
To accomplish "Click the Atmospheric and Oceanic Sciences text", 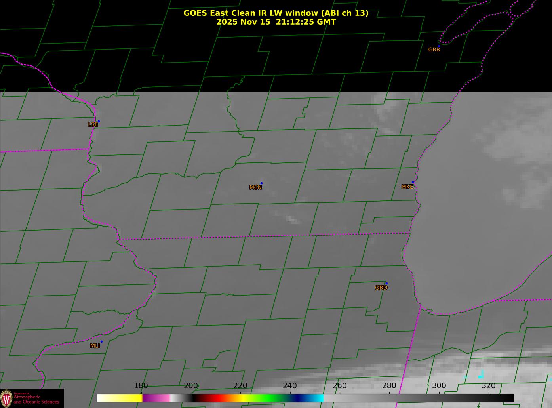I will coord(36,399).
